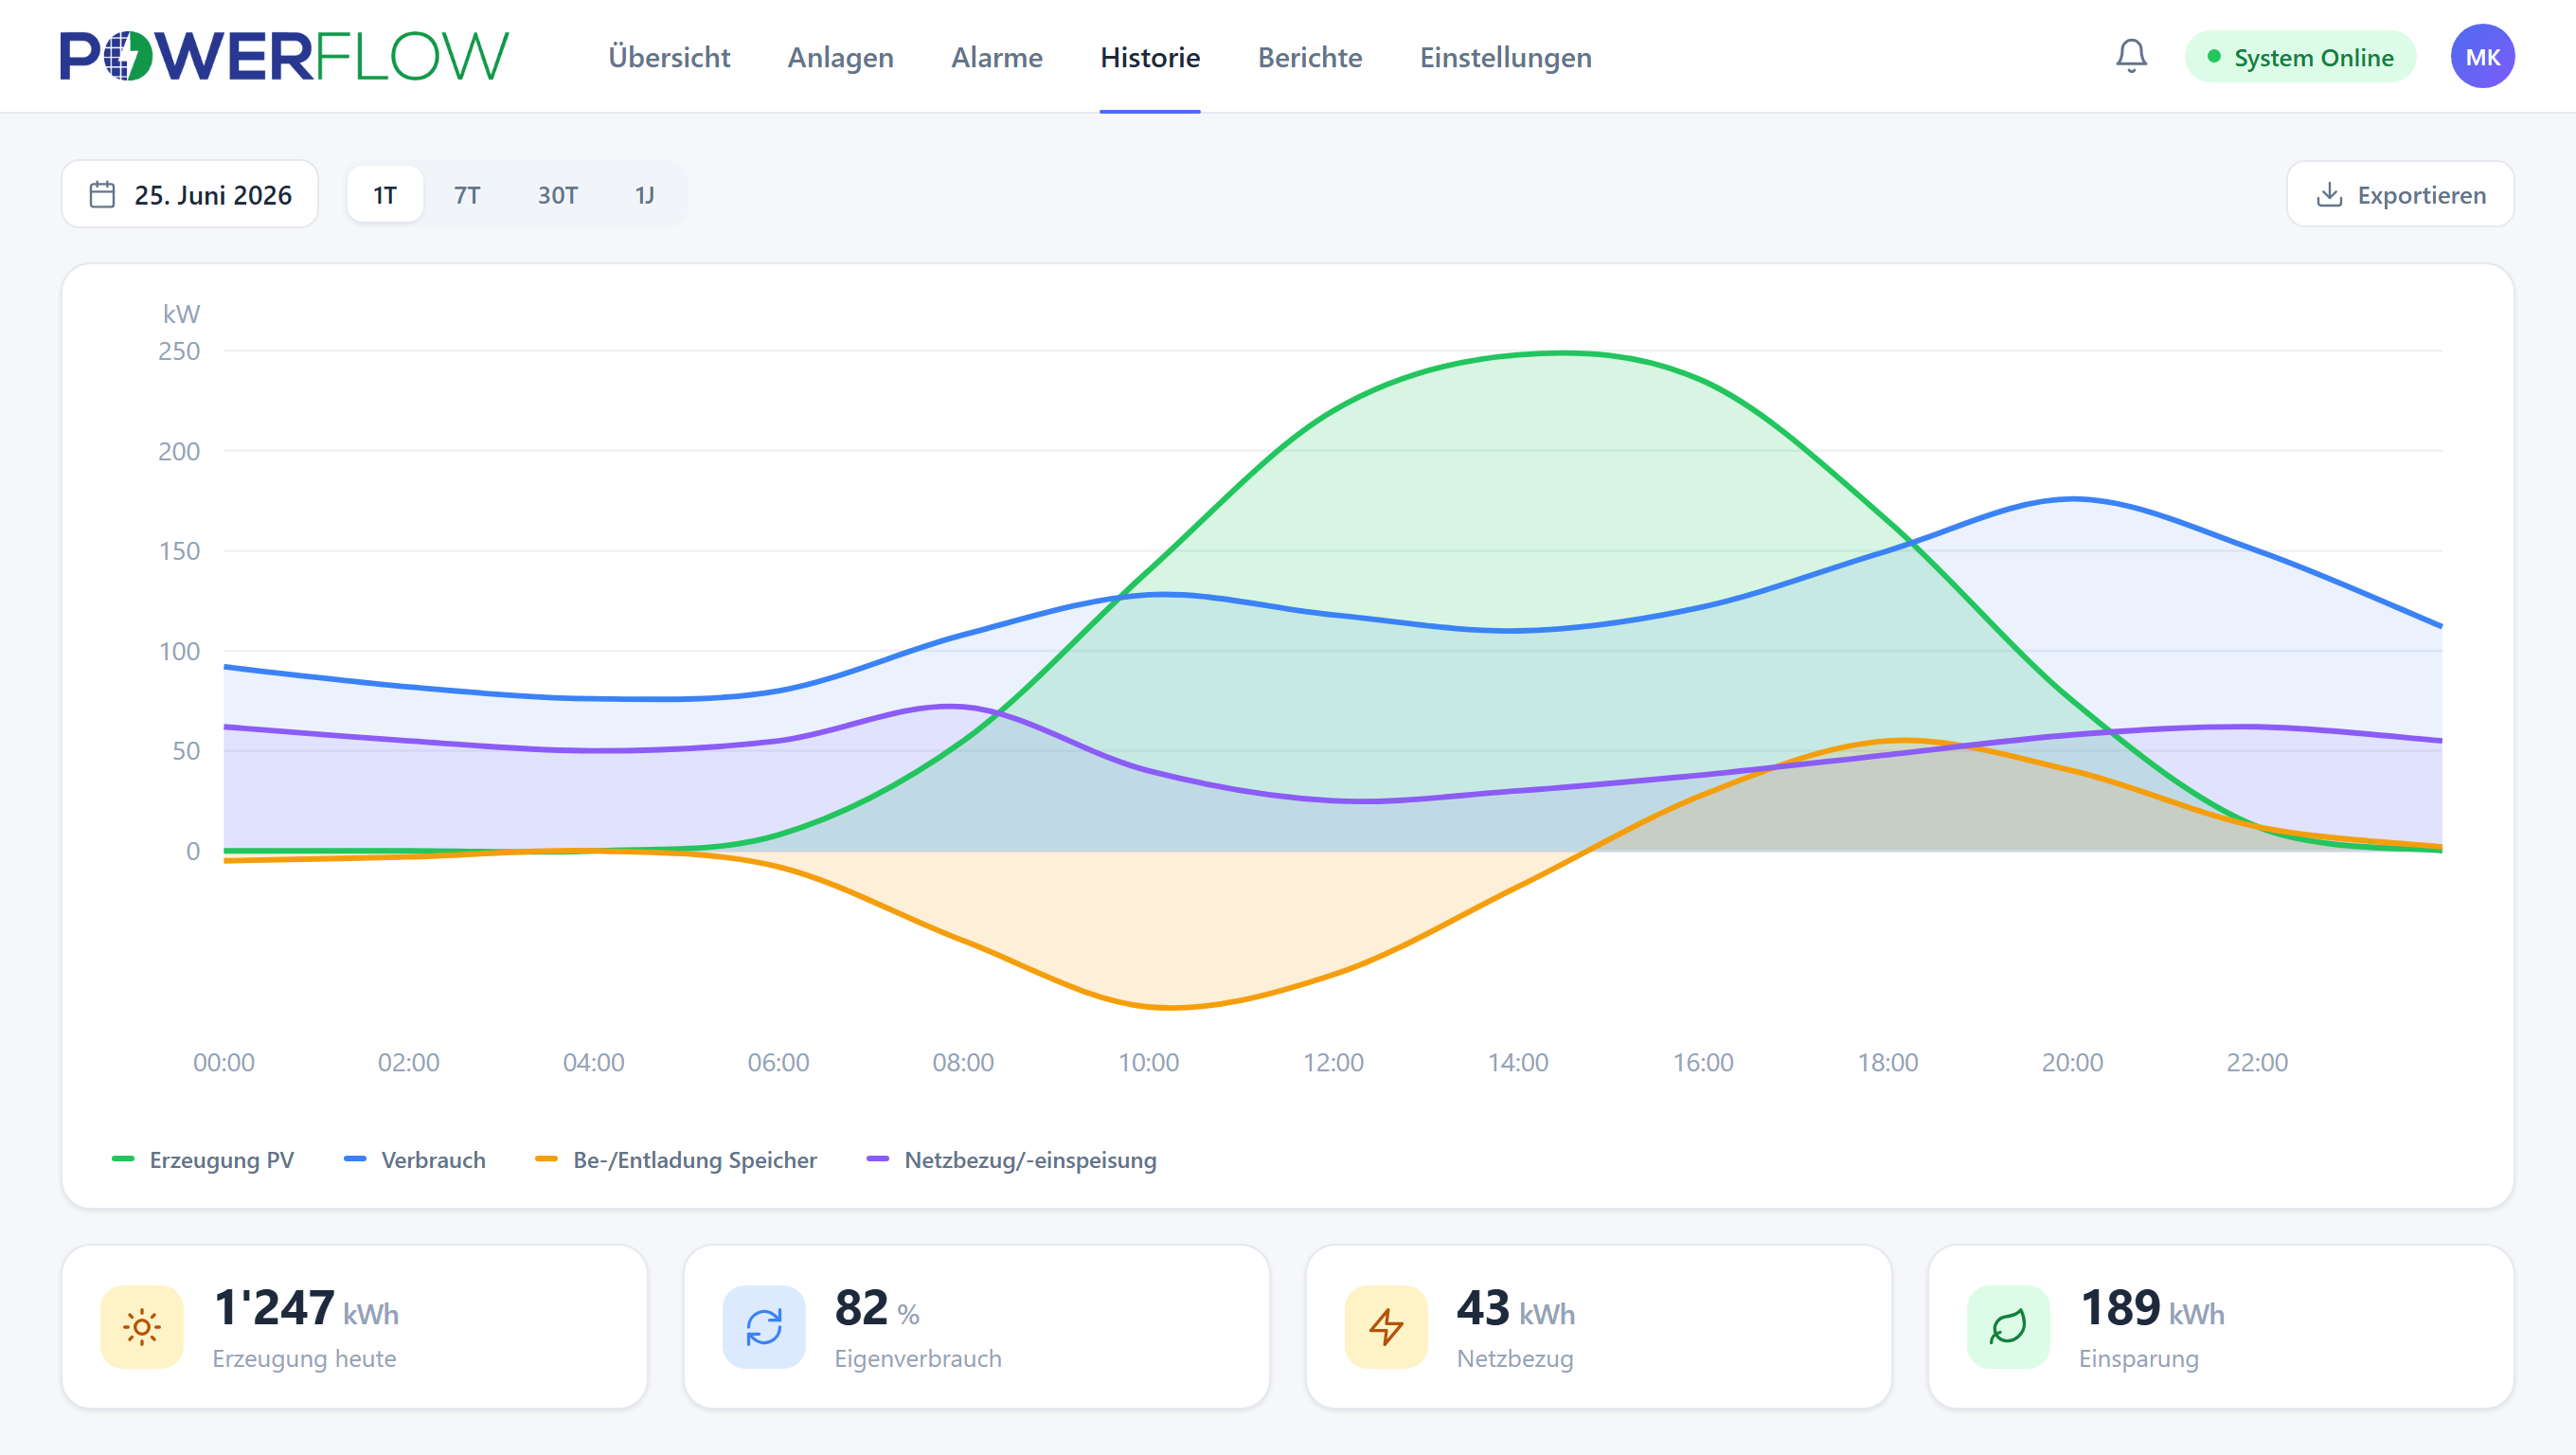
Task: Click the PowerFlow logo
Action: (x=284, y=56)
